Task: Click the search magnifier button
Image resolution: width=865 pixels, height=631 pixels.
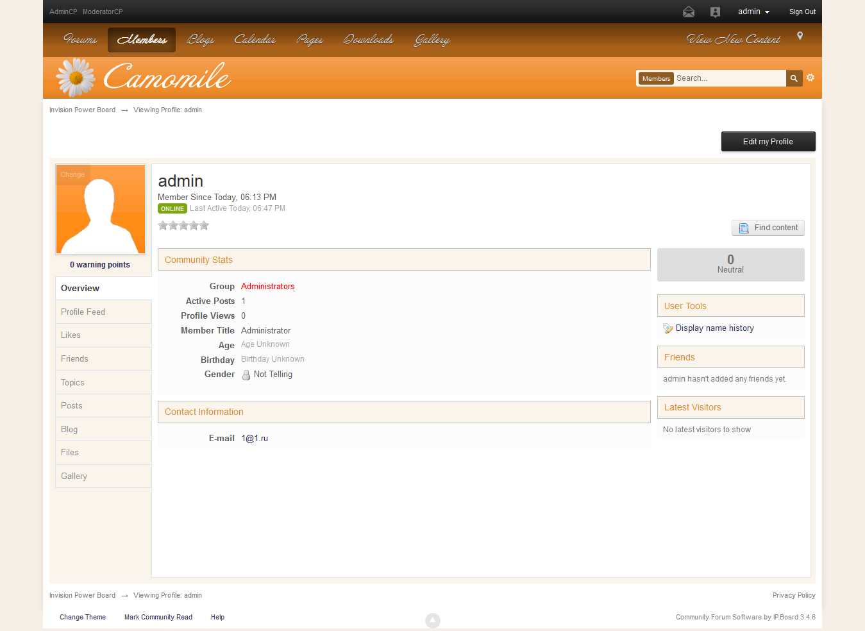Action: [794, 78]
